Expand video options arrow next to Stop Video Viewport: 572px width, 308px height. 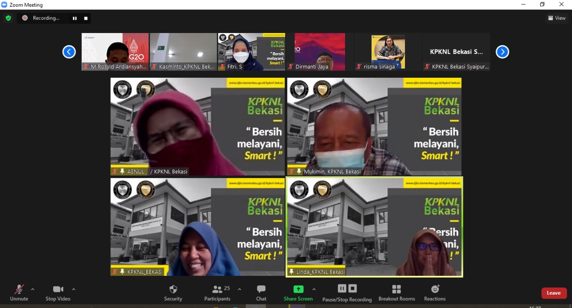(74, 289)
